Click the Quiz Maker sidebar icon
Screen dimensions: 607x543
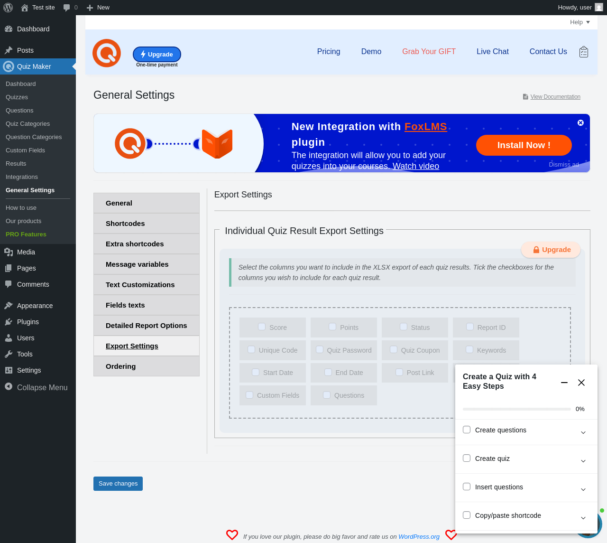coord(9,66)
